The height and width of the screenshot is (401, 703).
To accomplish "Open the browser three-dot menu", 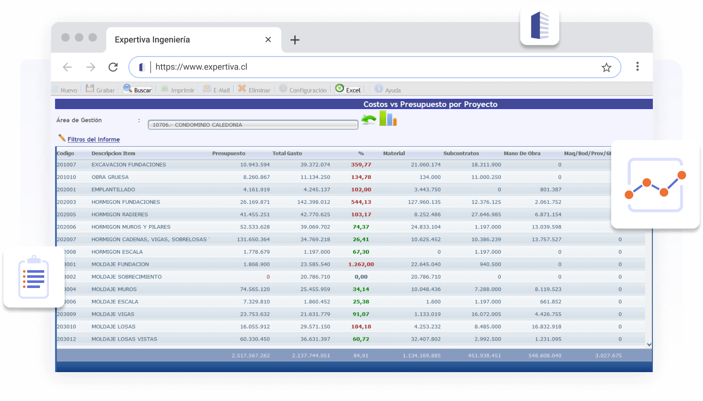I will 637,67.
